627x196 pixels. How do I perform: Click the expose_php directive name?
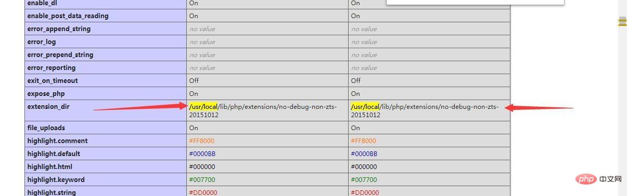(46, 94)
